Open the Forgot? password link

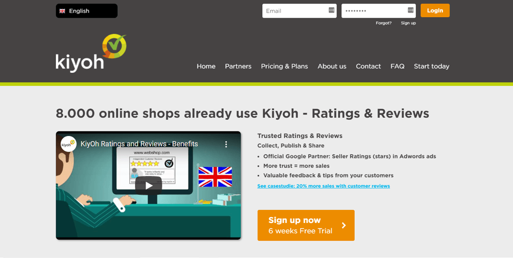[383, 23]
